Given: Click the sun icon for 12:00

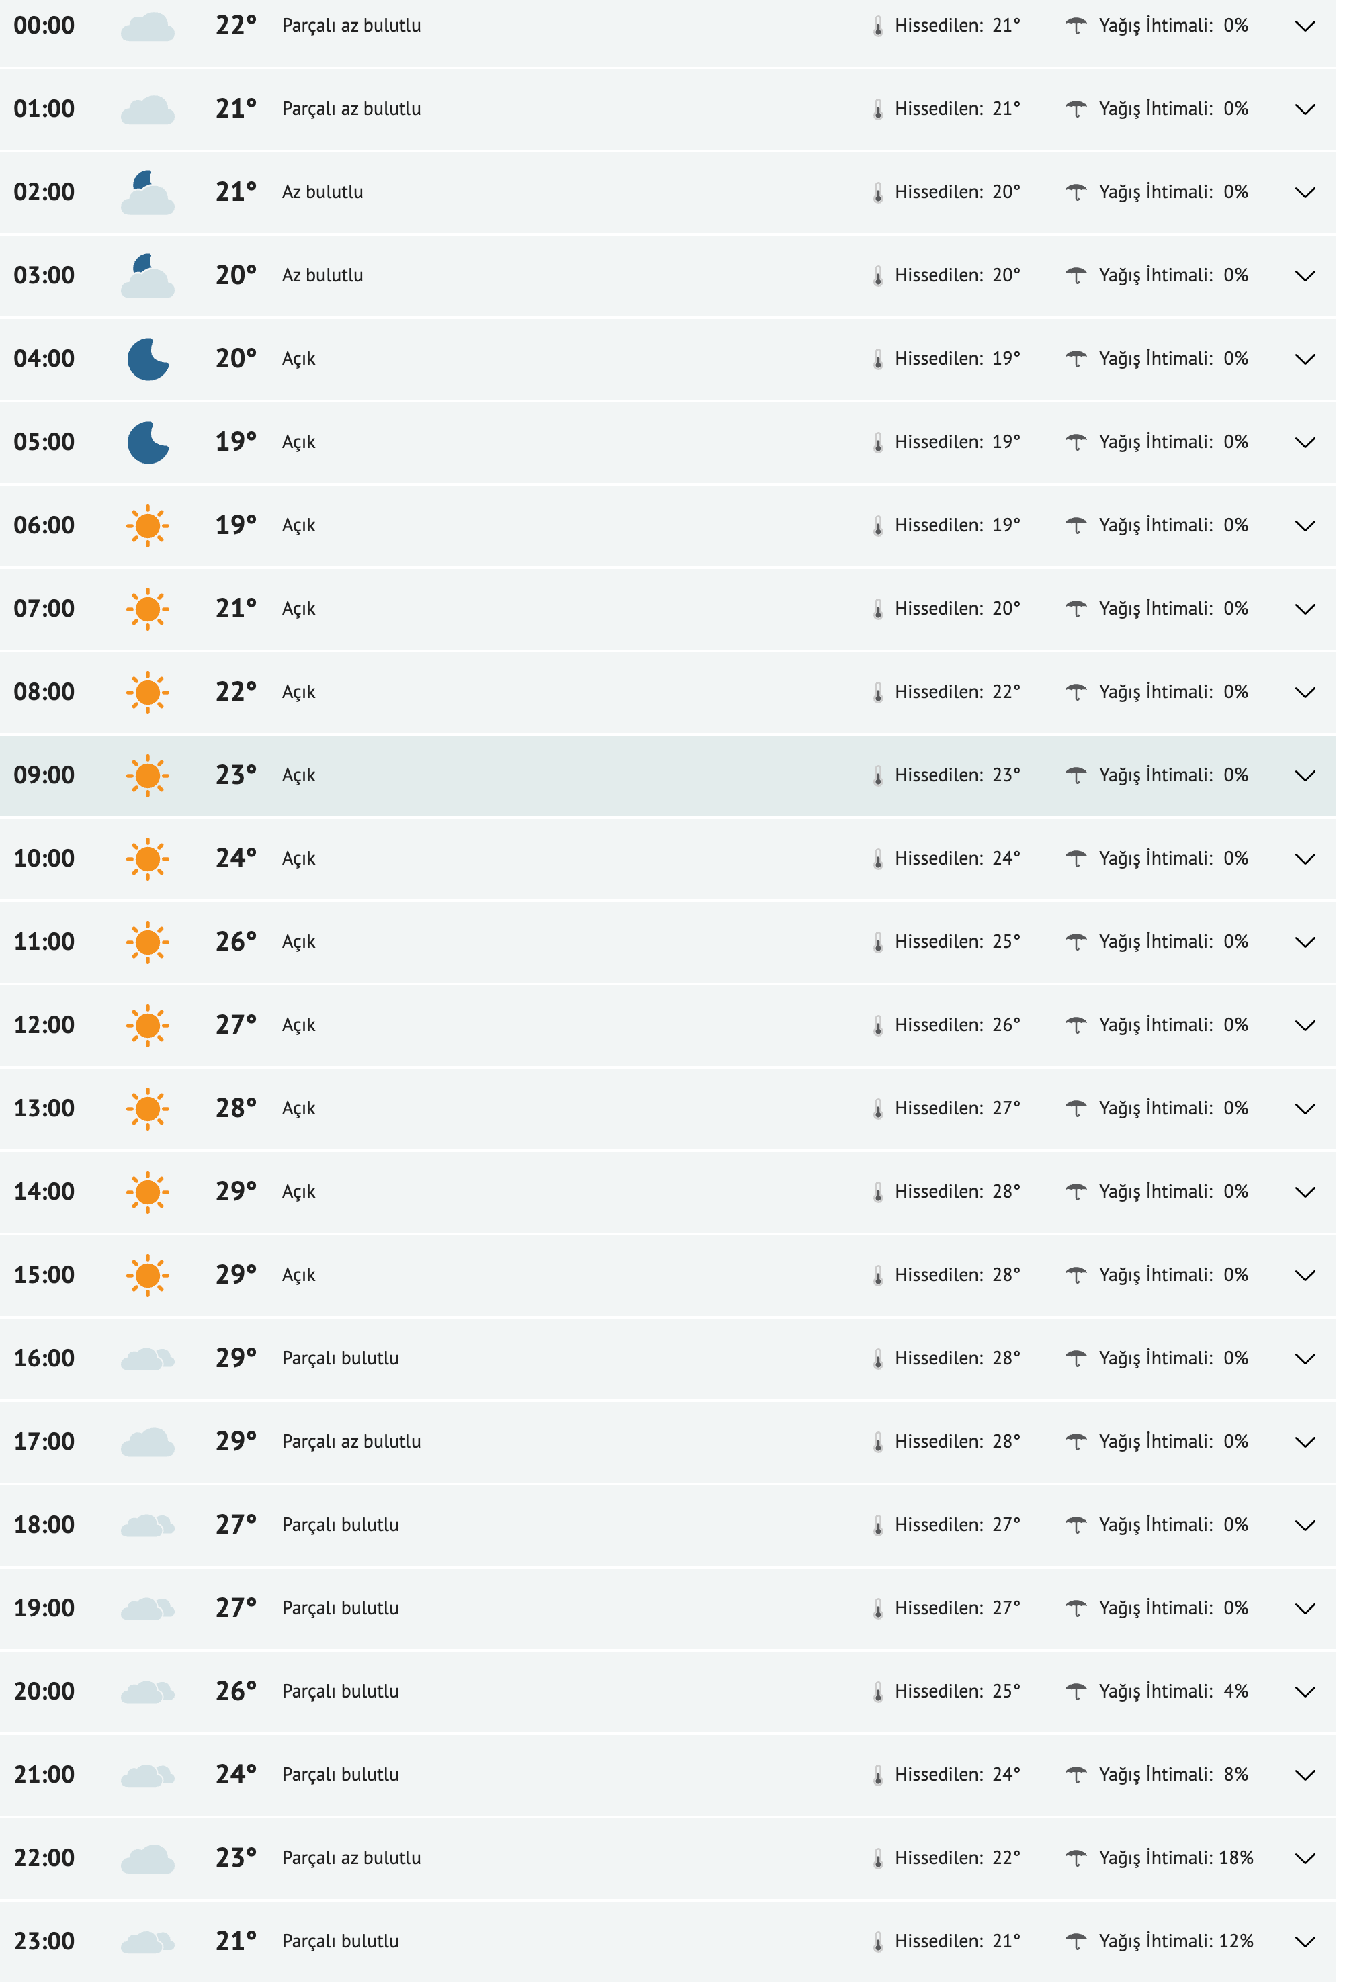Looking at the screenshot, I should [x=148, y=1024].
